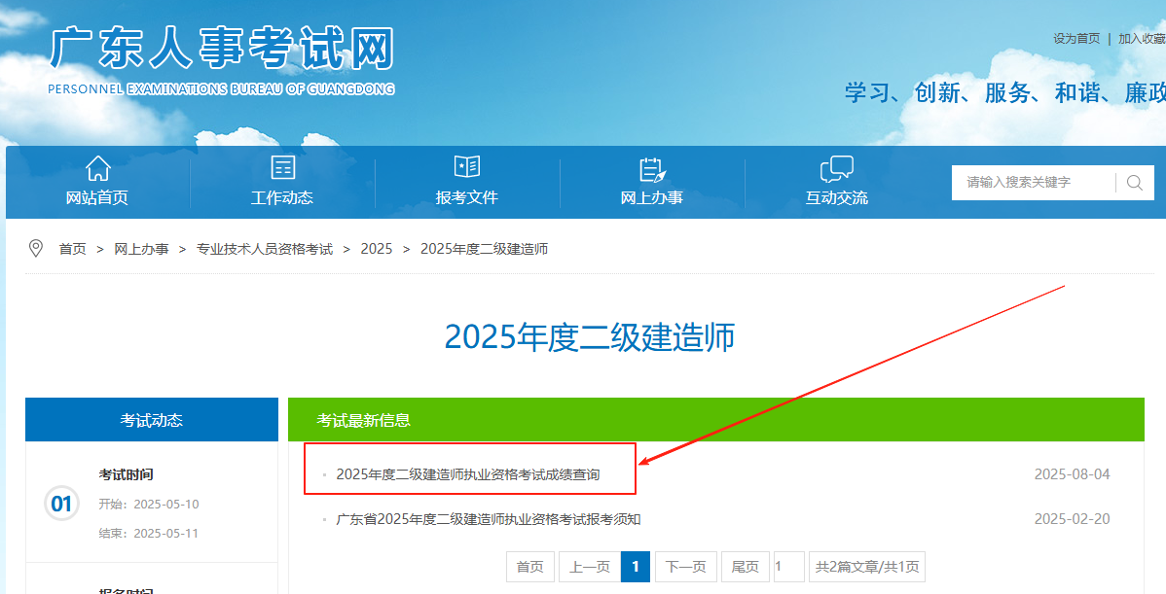Click the 报考文件 open book icon
The height and width of the screenshot is (594, 1166).
(467, 168)
